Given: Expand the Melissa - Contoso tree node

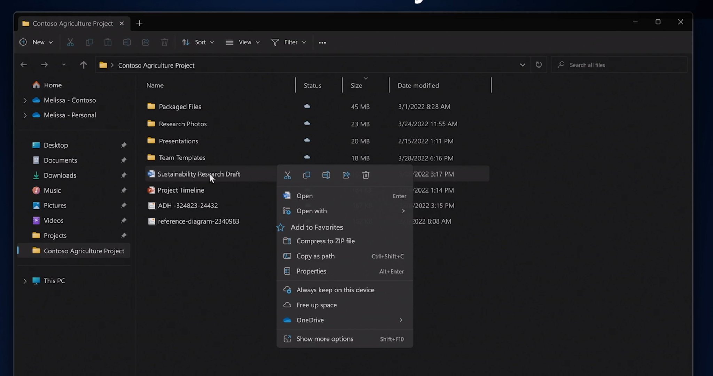Looking at the screenshot, I should click(25, 100).
